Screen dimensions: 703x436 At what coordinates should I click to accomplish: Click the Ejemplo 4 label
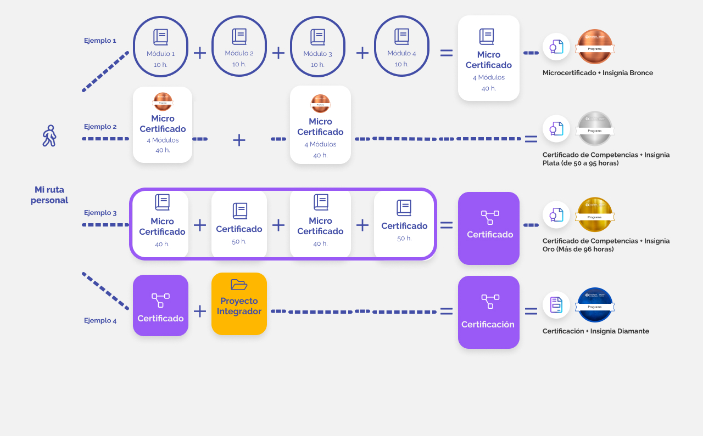pyautogui.click(x=100, y=321)
